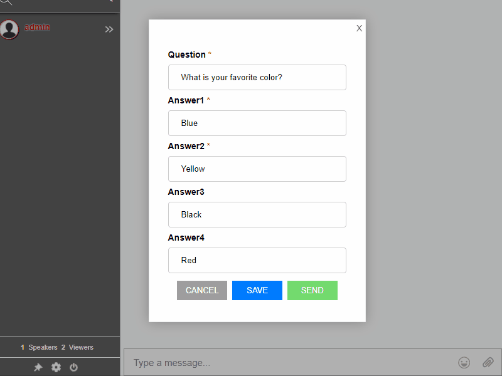
Task: Open the emoji picker
Action: 464,362
